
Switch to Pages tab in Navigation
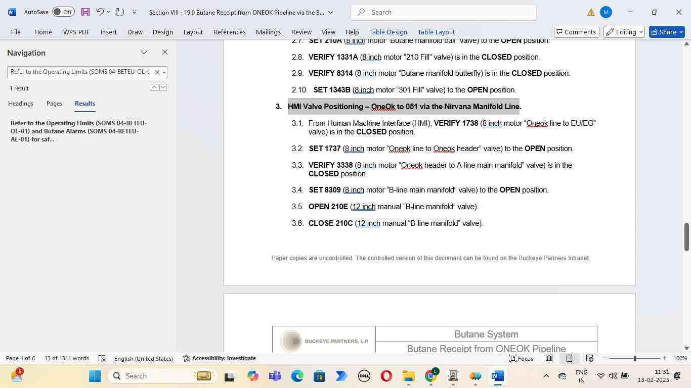pos(54,103)
